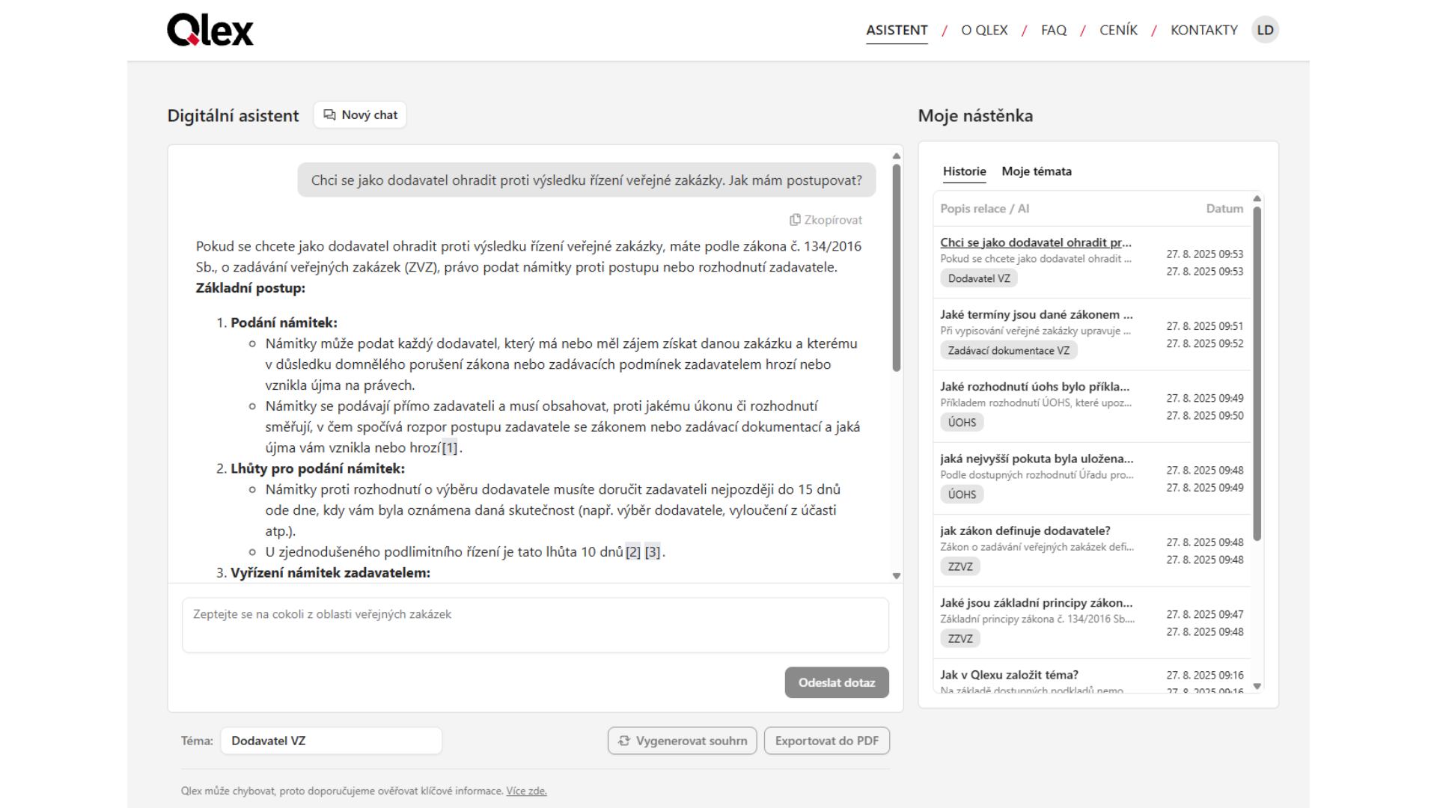1437x808 pixels.
Task: Click history list scrollbar down arrow
Action: [x=1257, y=686]
